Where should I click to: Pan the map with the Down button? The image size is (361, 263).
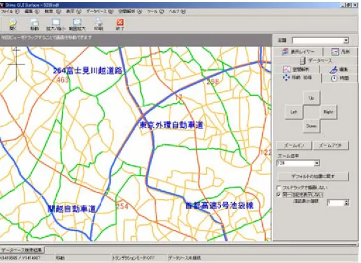pos(312,126)
